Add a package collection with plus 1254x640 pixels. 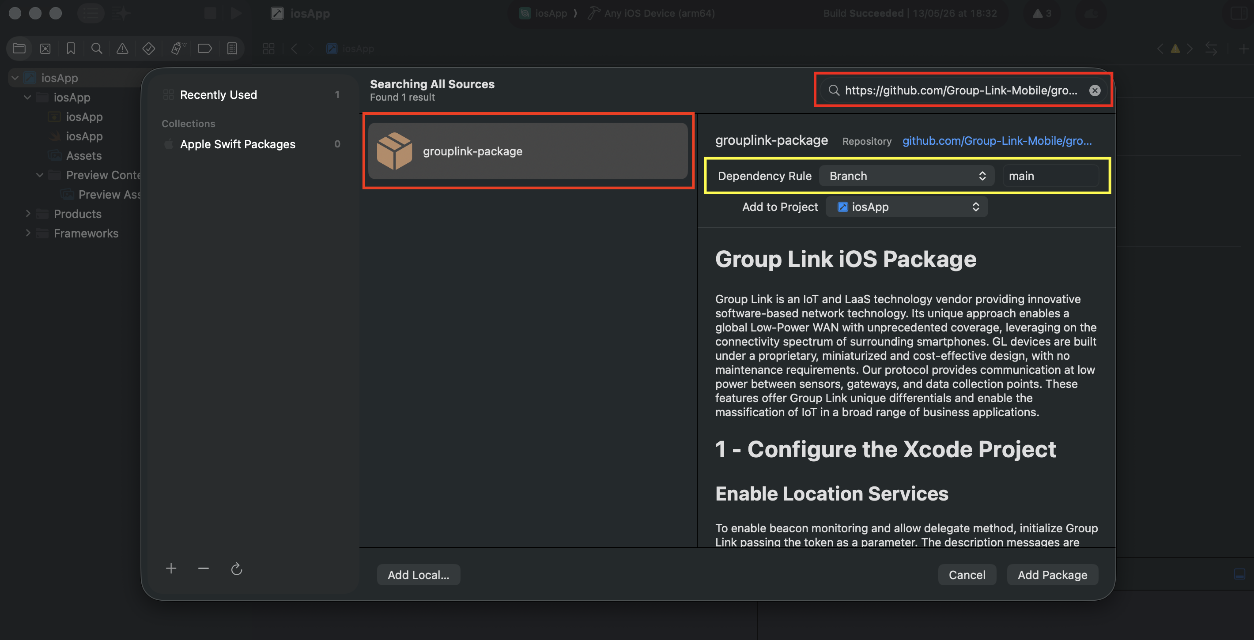[171, 568]
